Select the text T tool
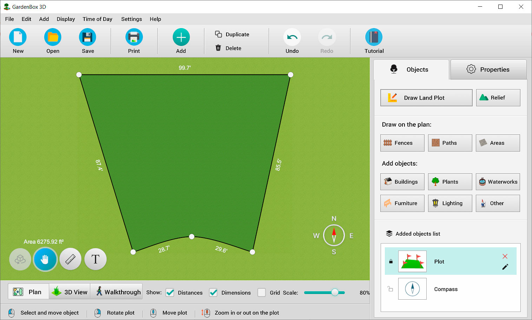 [96, 259]
